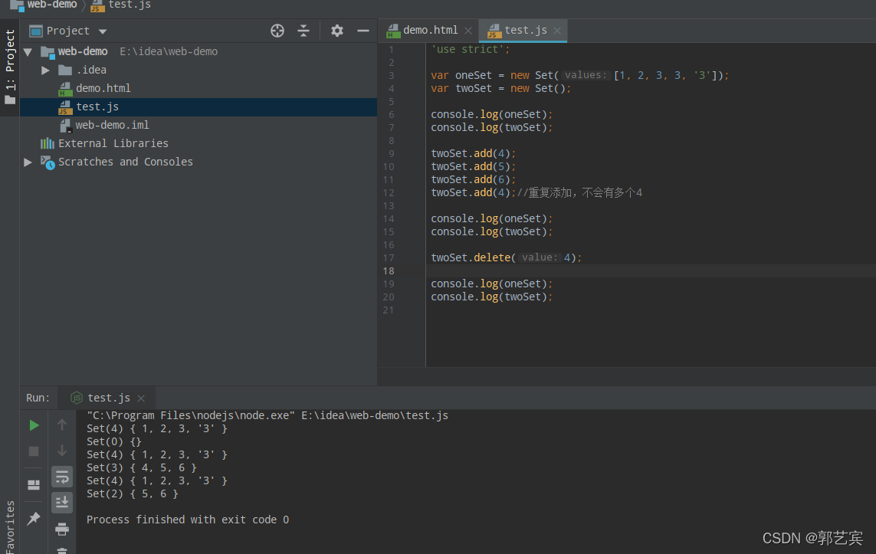Close the test.js editor tab
Screen dimensions: 876x554
557,31
